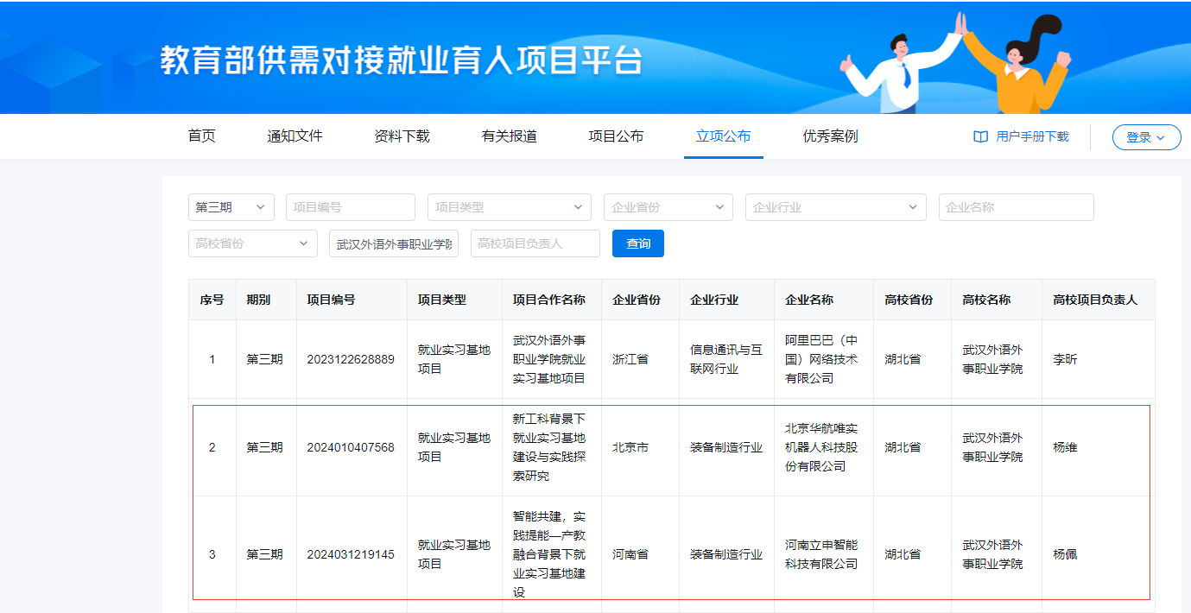Expand the 高校省份 dropdown
1191x613 pixels.
tap(253, 243)
